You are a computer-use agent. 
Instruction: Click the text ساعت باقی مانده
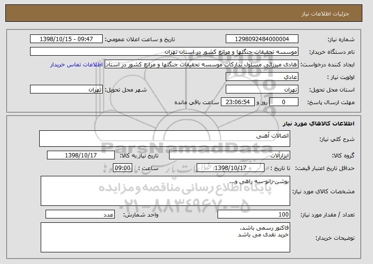197,103
